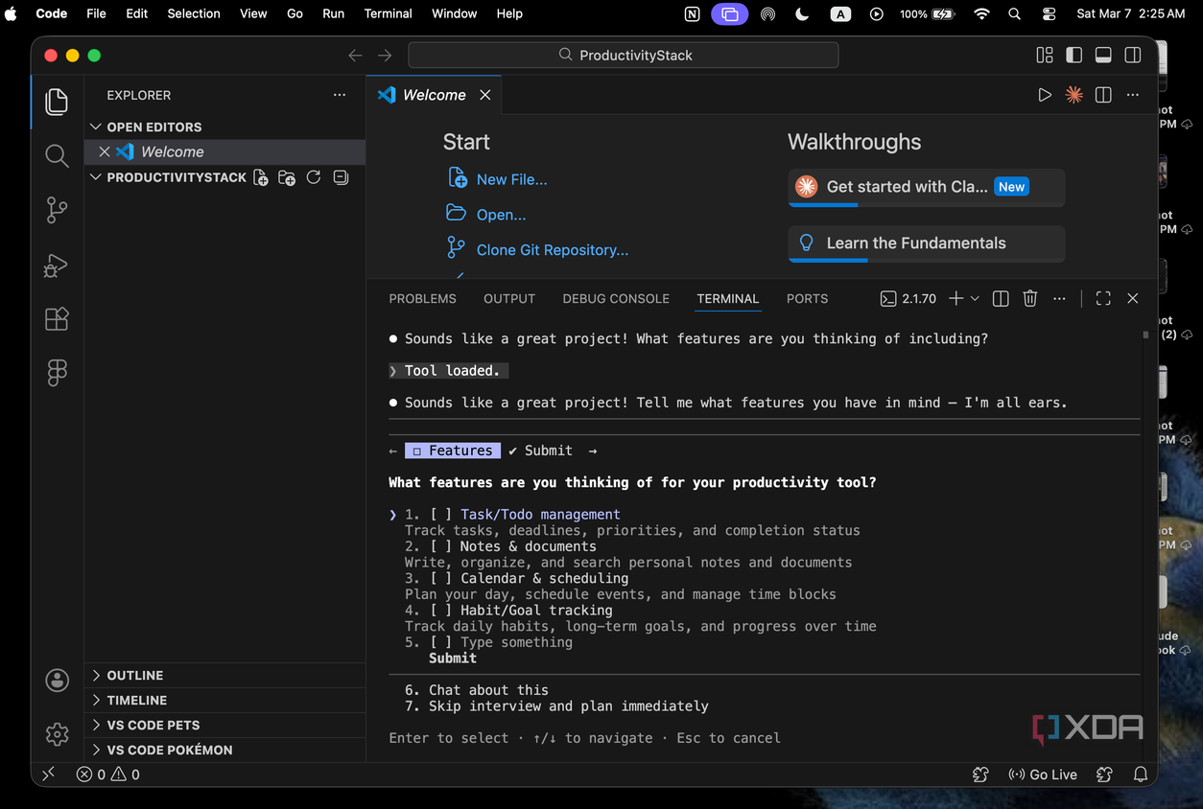Open Explorer more actions ellipsis
Image resolution: width=1203 pixels, height=809 pixels.
pos(339,95)
